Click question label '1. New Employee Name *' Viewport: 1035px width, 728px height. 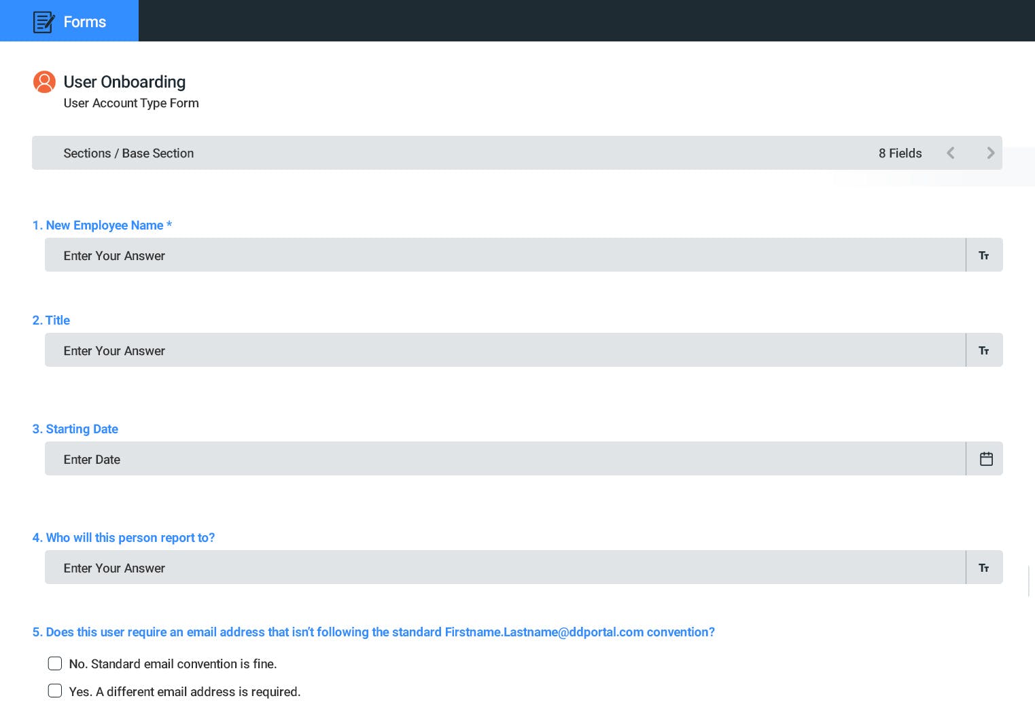pos(102,225)
